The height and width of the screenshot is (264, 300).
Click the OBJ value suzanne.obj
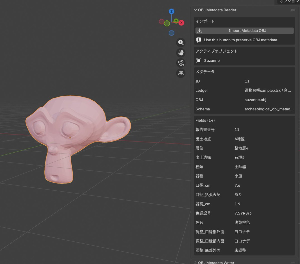coord(255,100)
